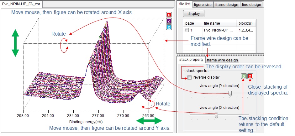Click the file name column header

tap(212, 23)
